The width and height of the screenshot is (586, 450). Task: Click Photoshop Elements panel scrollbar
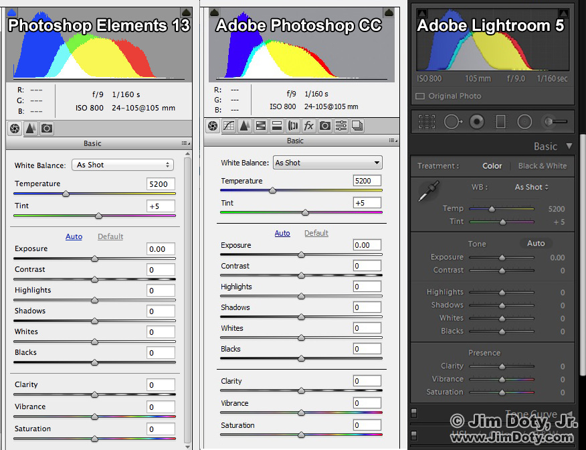[187, 300]
